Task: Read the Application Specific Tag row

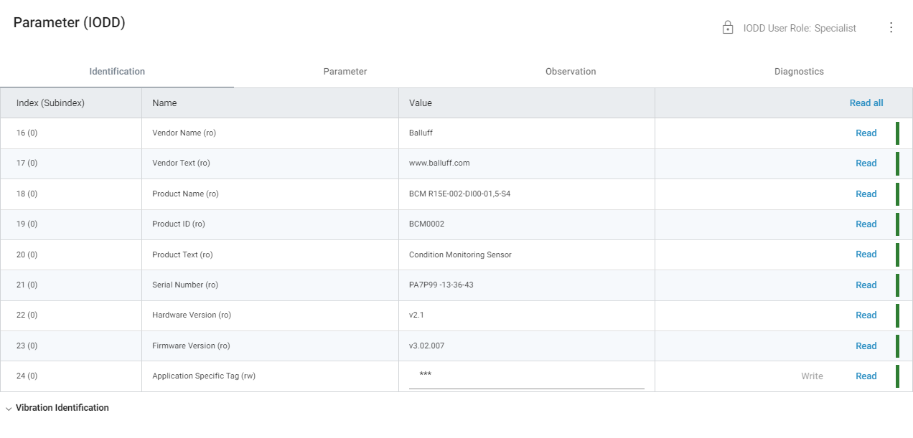Action: [866, 376]
